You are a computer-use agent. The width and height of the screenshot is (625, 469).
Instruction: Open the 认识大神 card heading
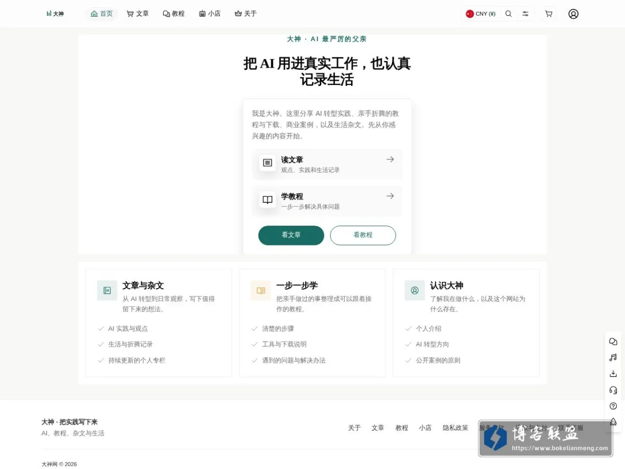point(446,286)
